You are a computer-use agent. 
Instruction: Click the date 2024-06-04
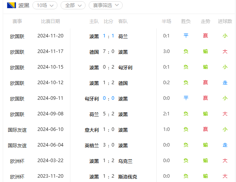click(x=50, y=145)
